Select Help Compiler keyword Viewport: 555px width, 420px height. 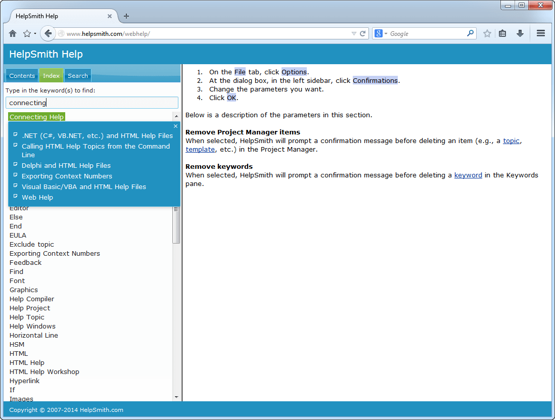[32, 299]
